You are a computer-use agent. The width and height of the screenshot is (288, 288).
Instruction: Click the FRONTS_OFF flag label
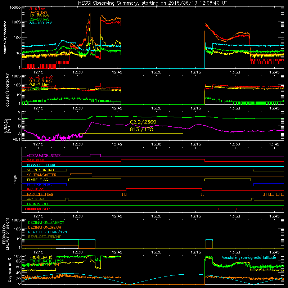38,204
